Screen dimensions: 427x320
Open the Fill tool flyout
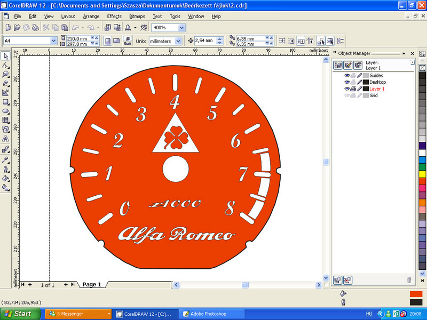pyautogui.click(x=5, y=178)
